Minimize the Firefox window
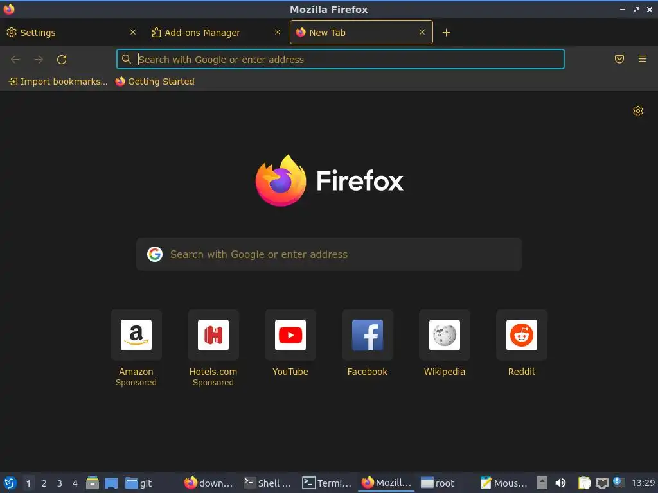This screenshot has height=493, width=658. (x=622, y=9)
